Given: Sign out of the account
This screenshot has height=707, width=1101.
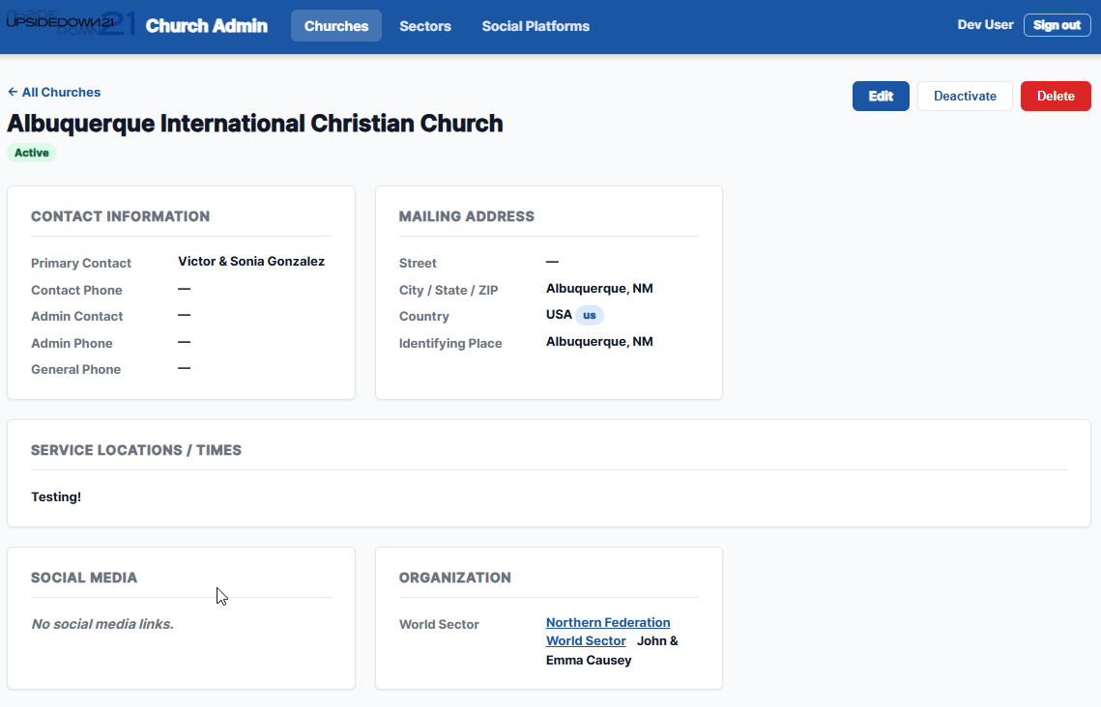Looking at the screenshot, I should click(x=1057, y=25).
